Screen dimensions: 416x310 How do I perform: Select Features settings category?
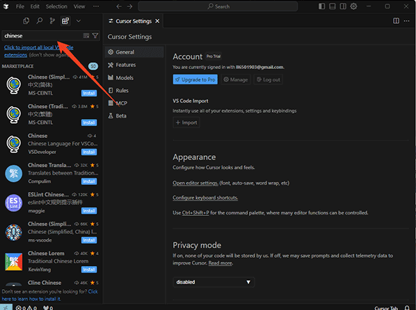(134, 65)
